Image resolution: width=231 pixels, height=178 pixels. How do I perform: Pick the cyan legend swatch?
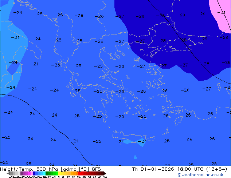[44, 173]
